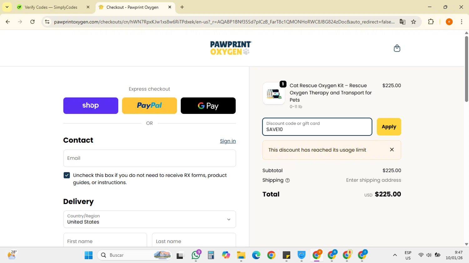Pay with PayPal express checkout
Viewport: 469px width, 263px height.
[x=149, y=105]
